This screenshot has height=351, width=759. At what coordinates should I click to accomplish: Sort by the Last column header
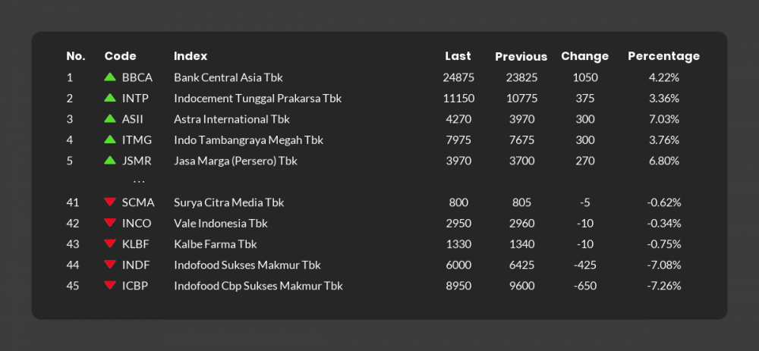(x=458, y=56)
